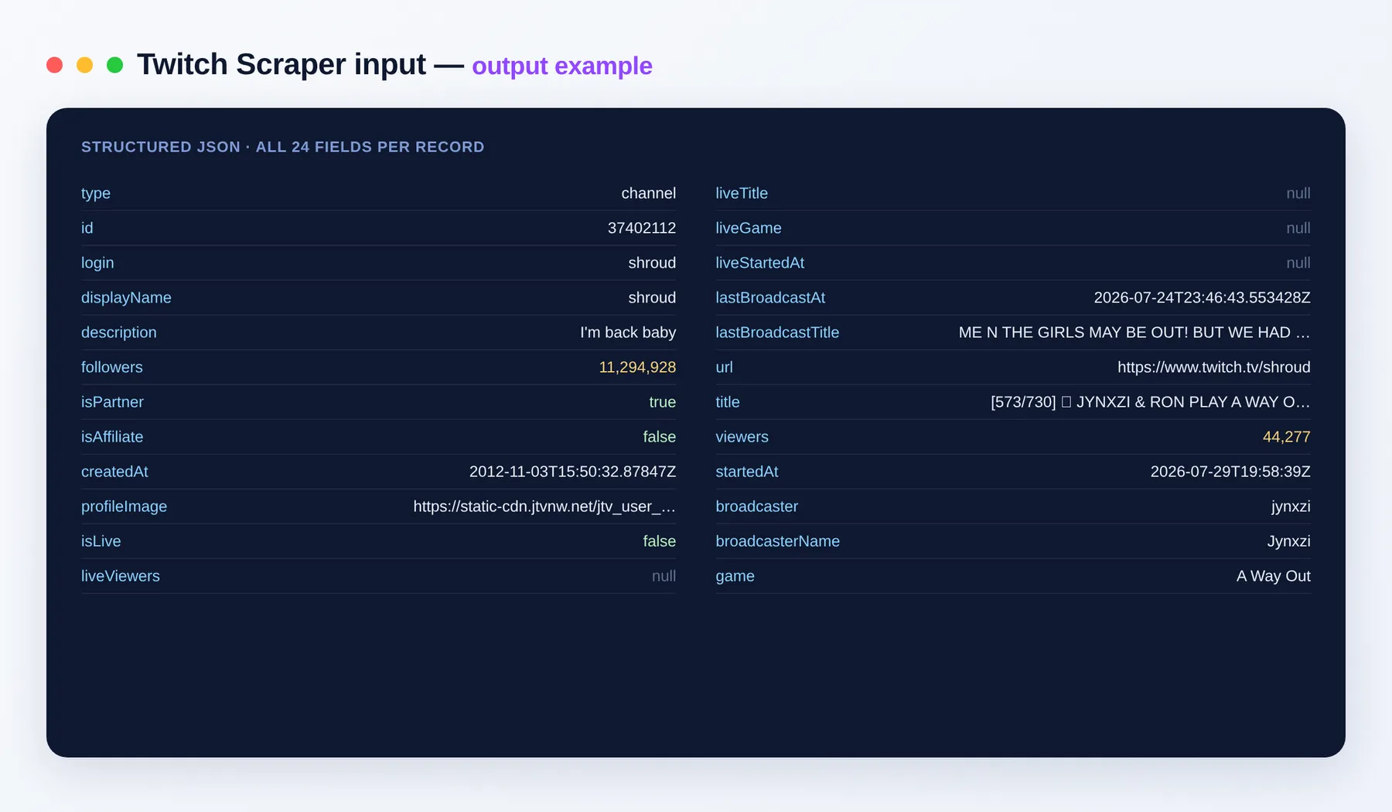1392x812 pixels.
Task: Click the startedAt timestamp 2026-07-29T19:58:39Z
Action: click(1230, 472)
